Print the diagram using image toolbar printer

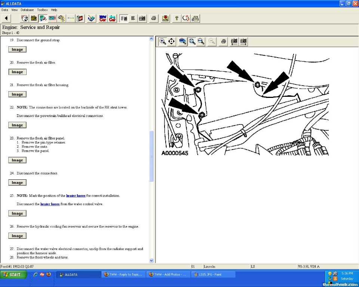pos(223,41)
